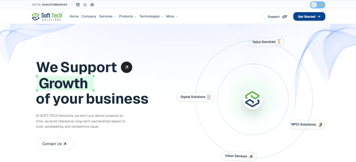
Task: Go to the Home menu item
Action: click(74, 16)
